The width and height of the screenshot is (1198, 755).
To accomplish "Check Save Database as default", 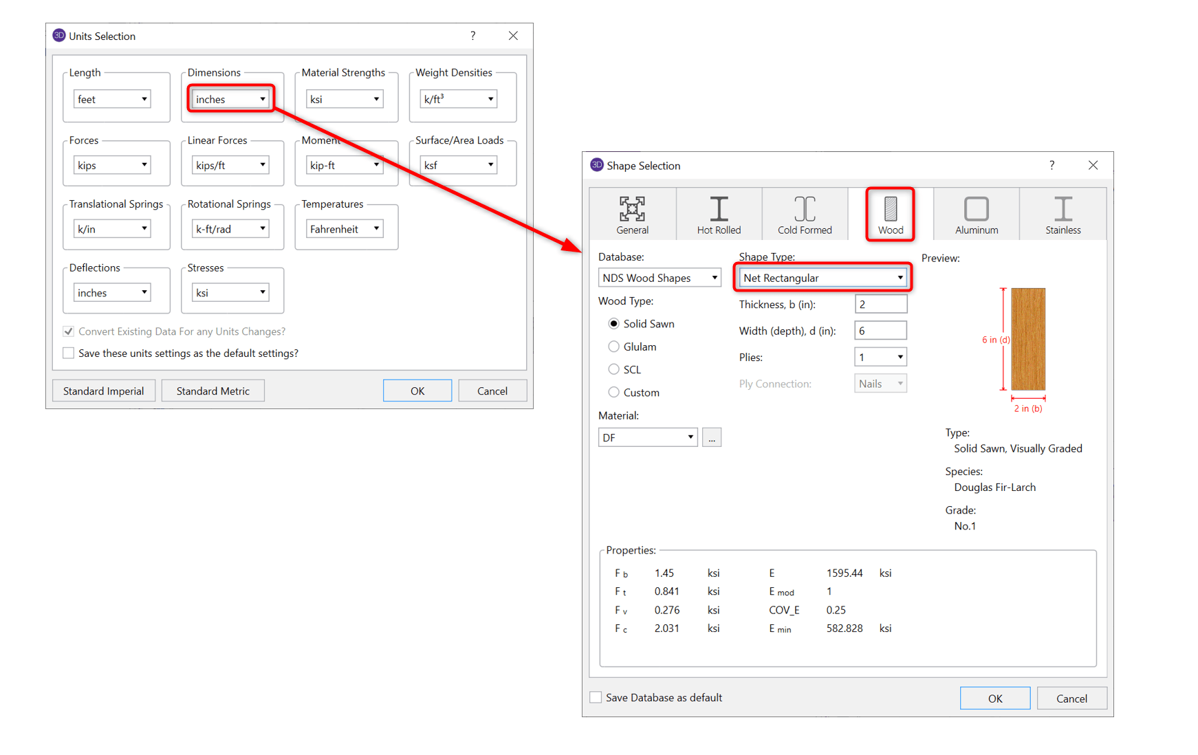I will pos(596,697).
